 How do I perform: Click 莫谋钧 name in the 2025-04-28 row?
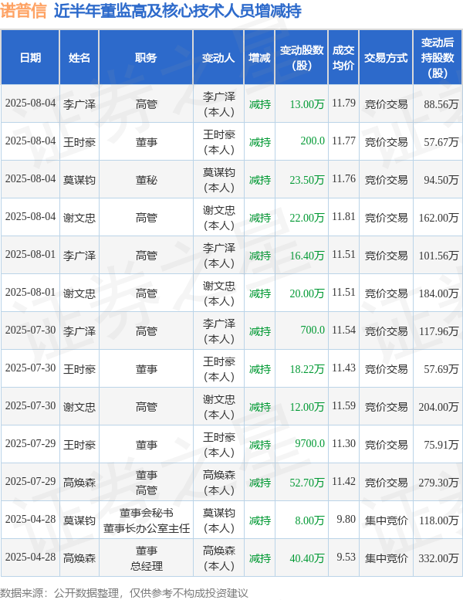pyautogui.click(x=79, y=520)
